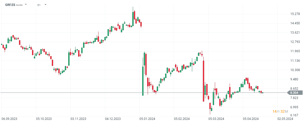The image size is (306, 123).
Task: Click the 14H 32M candle countdown timer
Action: click(x=280, y=111)
